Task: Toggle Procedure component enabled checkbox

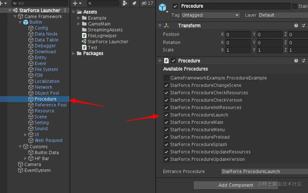Action: point(173,61)
